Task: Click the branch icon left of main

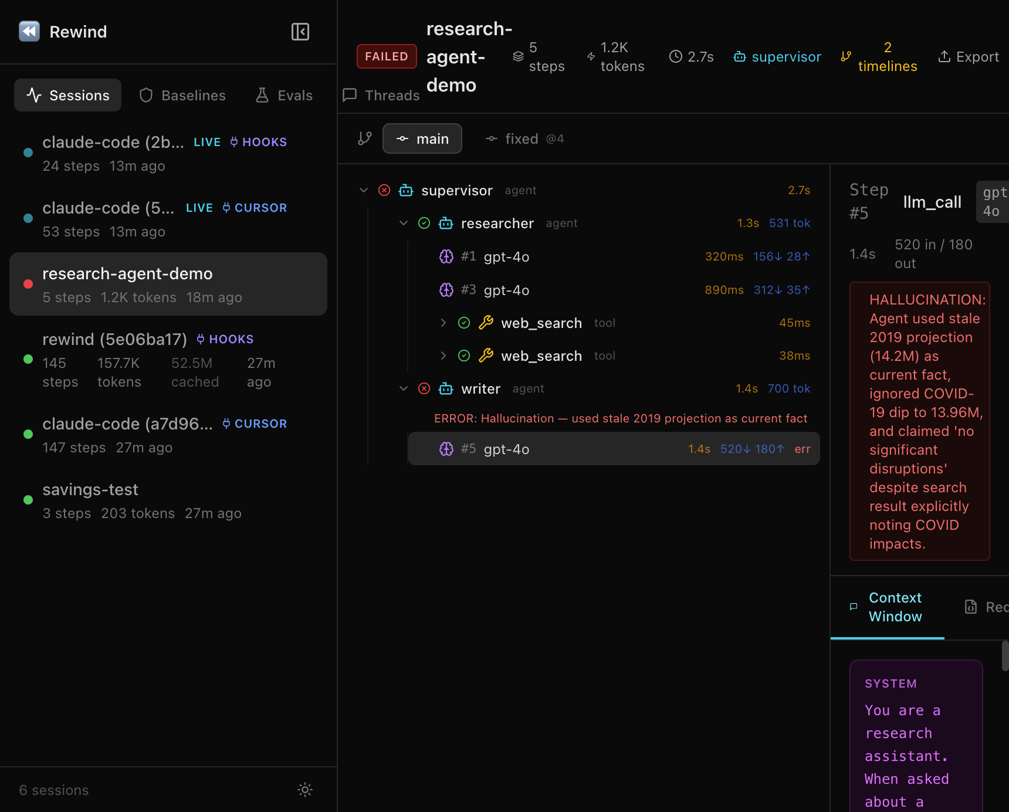Action: 364,138
